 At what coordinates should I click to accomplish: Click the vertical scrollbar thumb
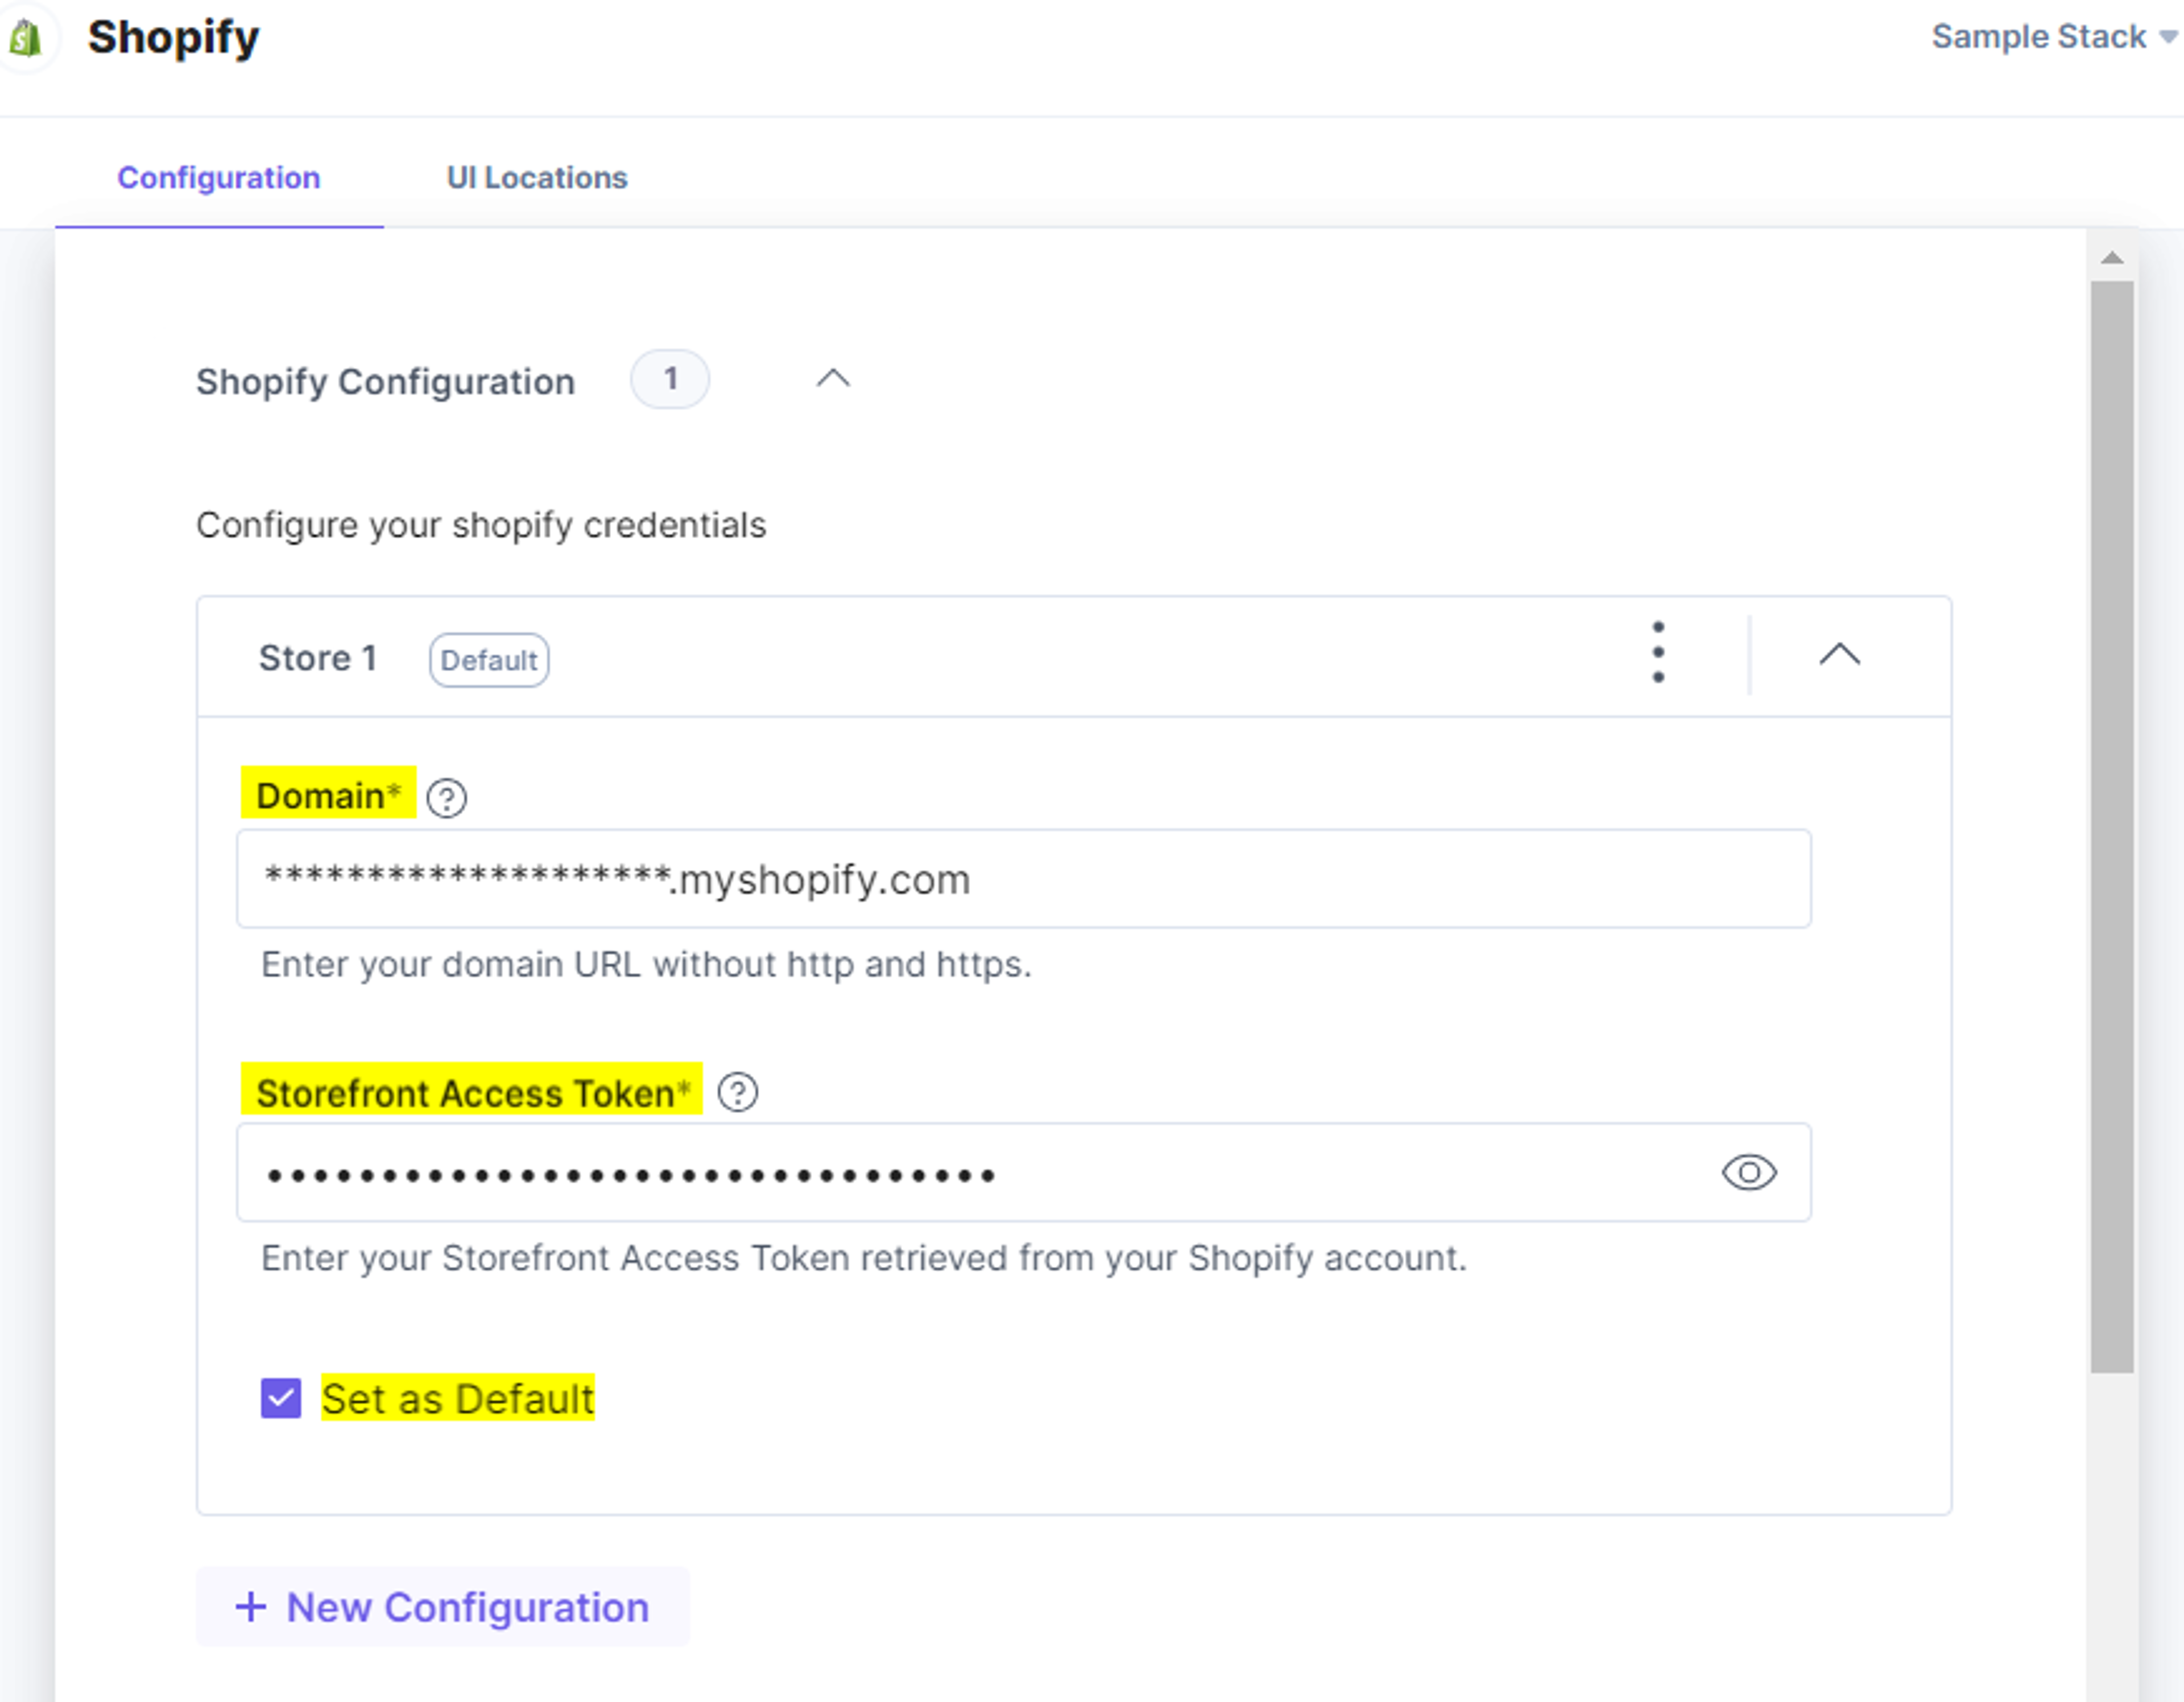click(x=2112, y=827)
